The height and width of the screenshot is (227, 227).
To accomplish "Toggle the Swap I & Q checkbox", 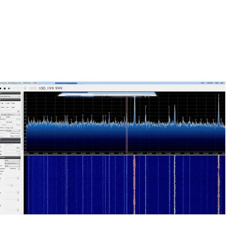I will coord(19,136).
